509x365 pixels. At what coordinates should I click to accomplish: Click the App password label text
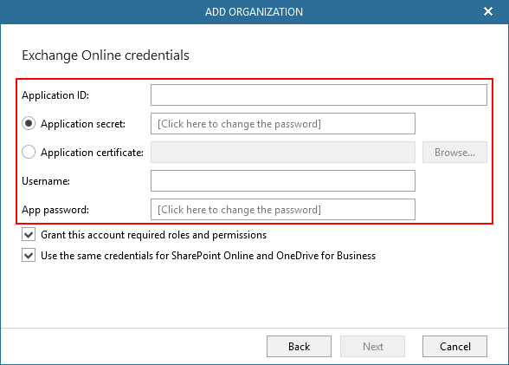click(x=55, y=210)
